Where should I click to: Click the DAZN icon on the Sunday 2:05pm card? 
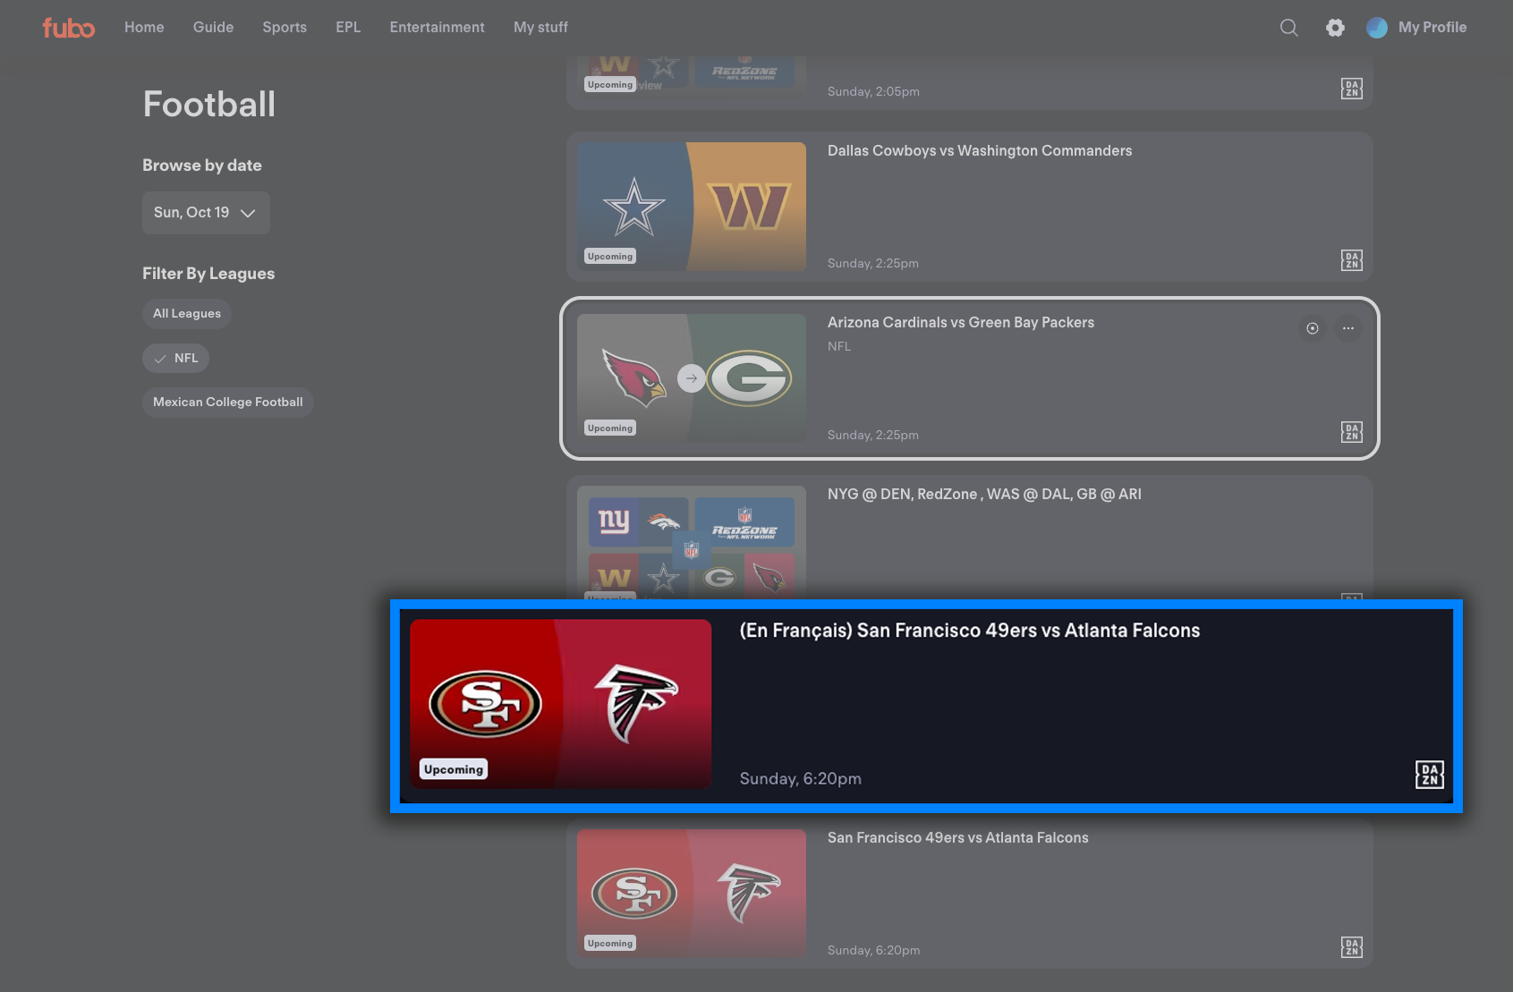pyautogui.click(x=1351, y=89)
